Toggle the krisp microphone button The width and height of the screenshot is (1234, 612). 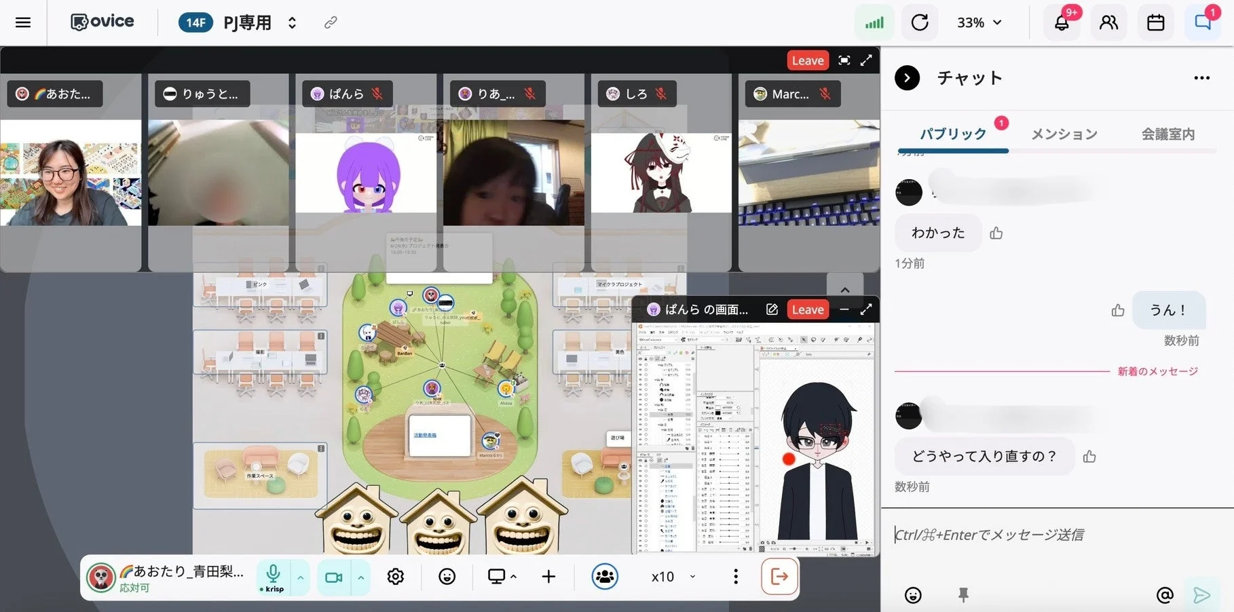click(274, 577)
